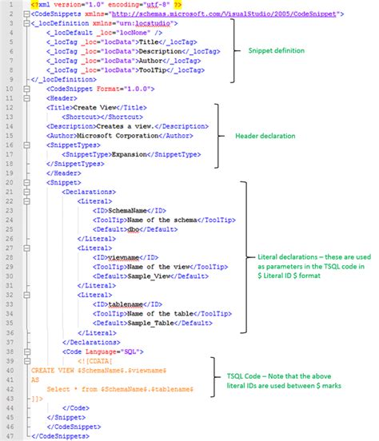Click the ToolTip "Name of the view" line
The height and width of the screenshot is (441, 379).
click(x=160, y=267)
